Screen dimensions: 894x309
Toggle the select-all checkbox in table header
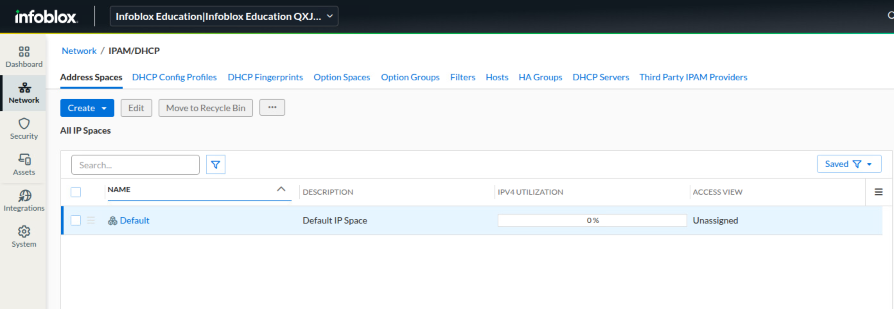click(x=76, y=192)
